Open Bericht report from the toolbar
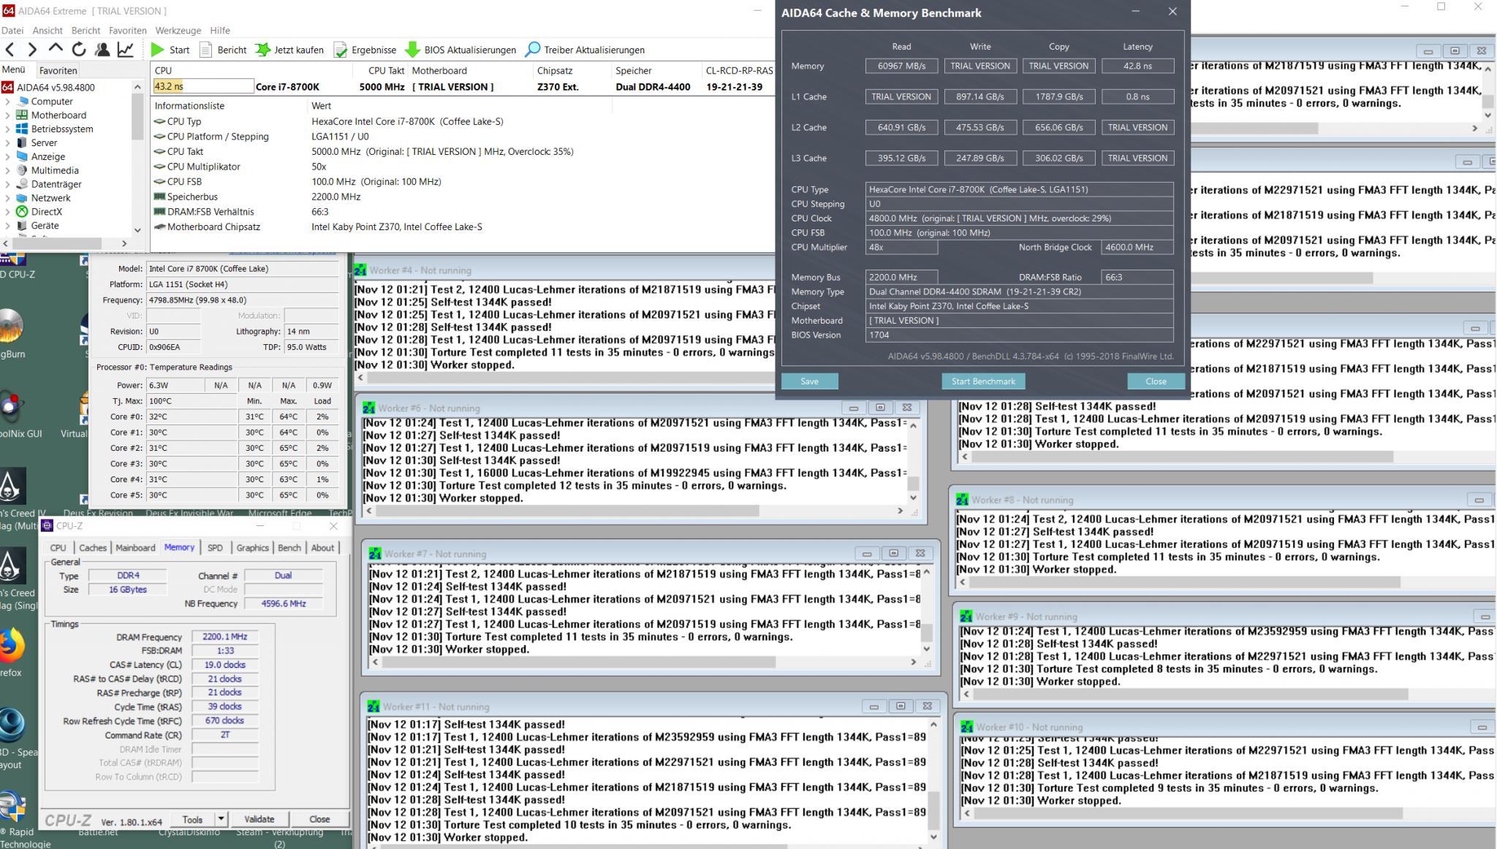The height and width of the screenshot is (849, 1497). pyautogui.click(x=223, y=50)
